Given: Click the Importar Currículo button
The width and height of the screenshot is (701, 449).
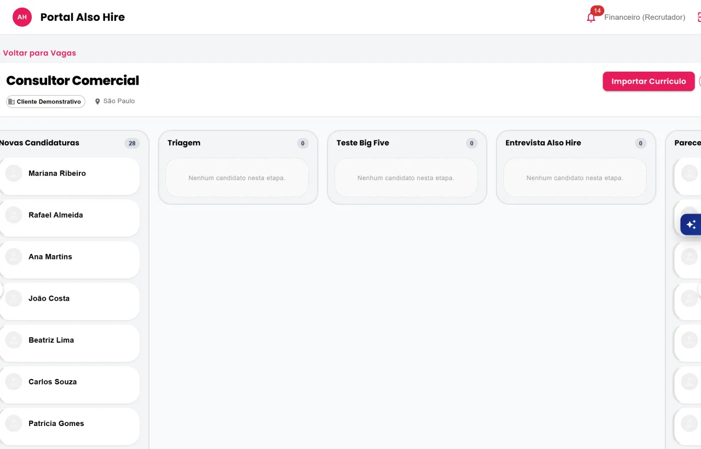Looking at the screenshot, I should [648, 81].
